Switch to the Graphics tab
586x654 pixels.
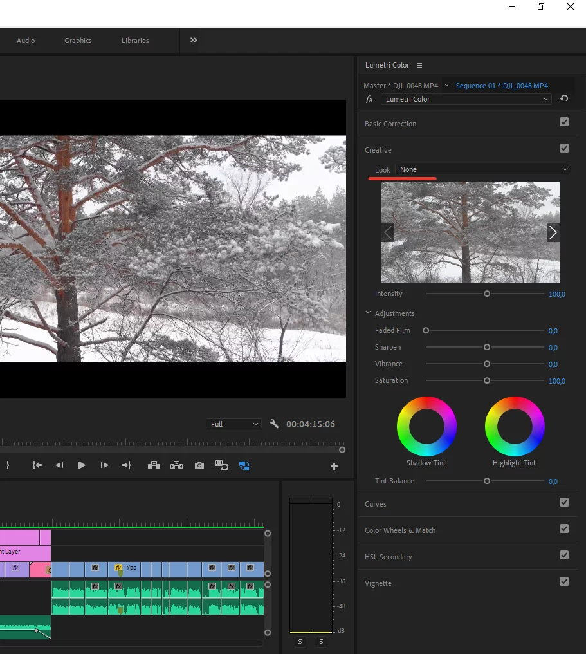tap(77, 41)
